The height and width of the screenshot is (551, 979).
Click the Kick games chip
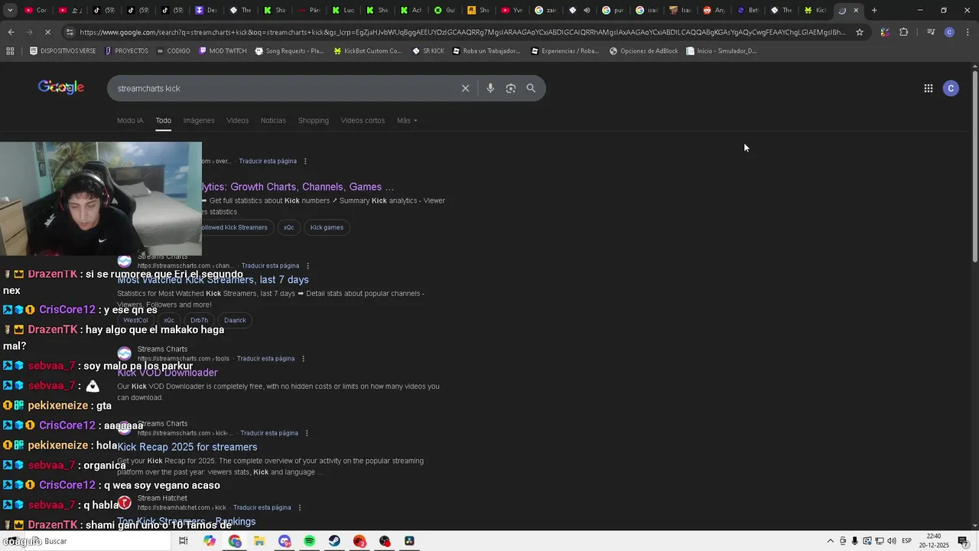pos(327,227)
